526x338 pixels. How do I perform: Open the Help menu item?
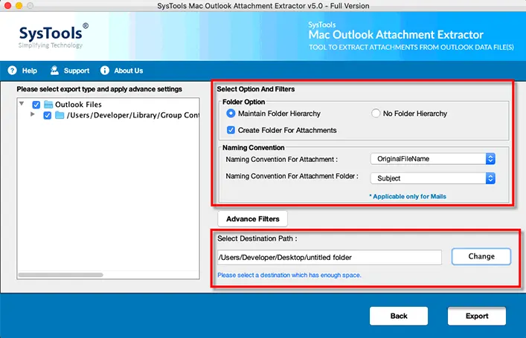pyautogui.click(x=30, y=71)
